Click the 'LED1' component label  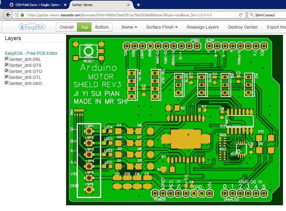(109, 163)
